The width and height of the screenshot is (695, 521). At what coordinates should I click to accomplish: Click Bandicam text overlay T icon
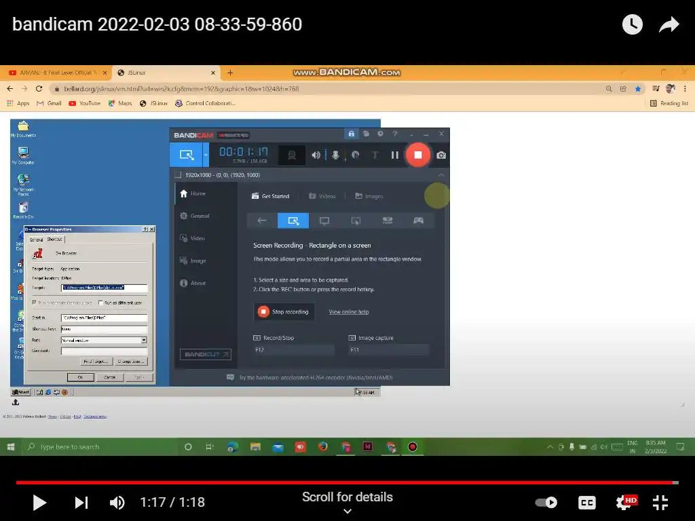375,155
